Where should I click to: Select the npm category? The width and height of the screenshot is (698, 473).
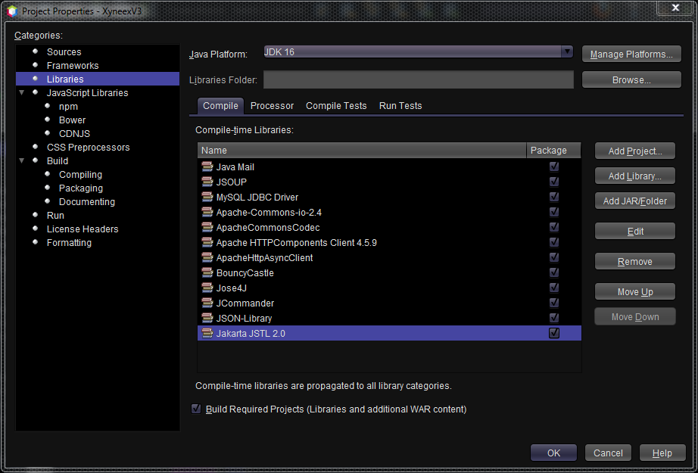pyautogui.click(x=68, y=107)
